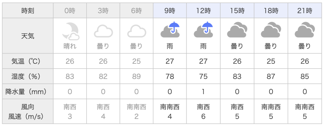Click the 89 humidity value at 6時
This screenshot has height=127, width=325.
[136, 77]
